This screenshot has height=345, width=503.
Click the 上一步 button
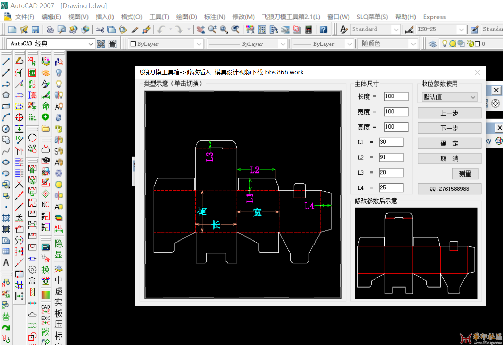click(x=449, y=113)
